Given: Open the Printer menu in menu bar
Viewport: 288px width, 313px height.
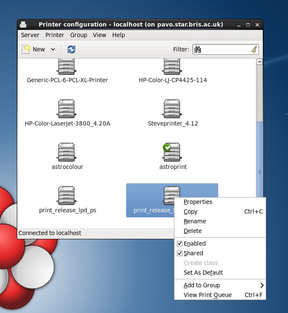Looking at the screenshot, I should (x=55, y=35).
